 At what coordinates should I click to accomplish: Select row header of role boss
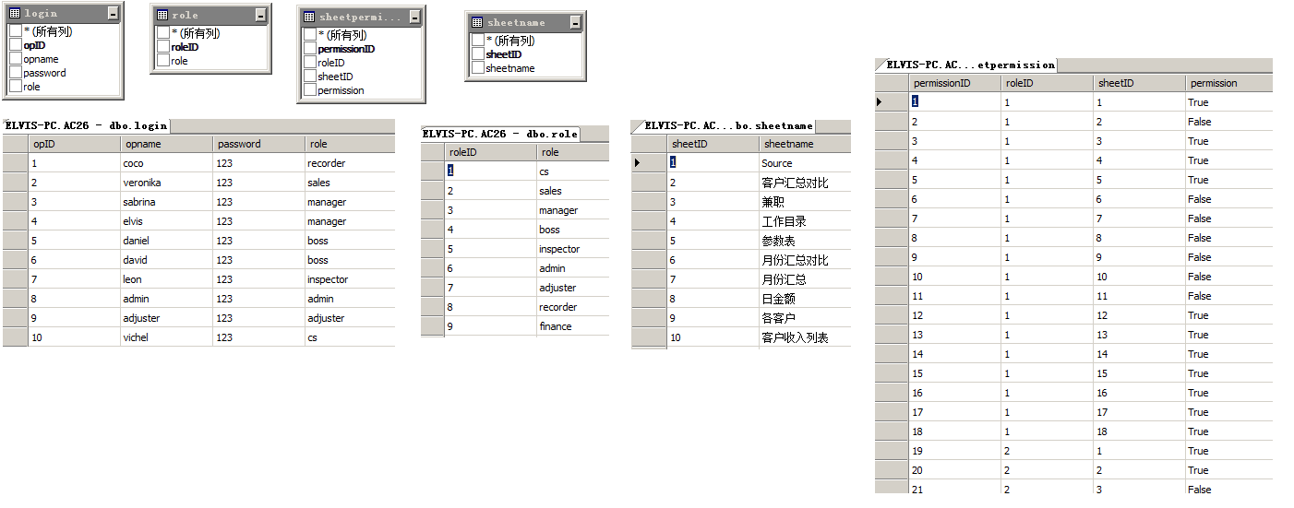point(433,230)
